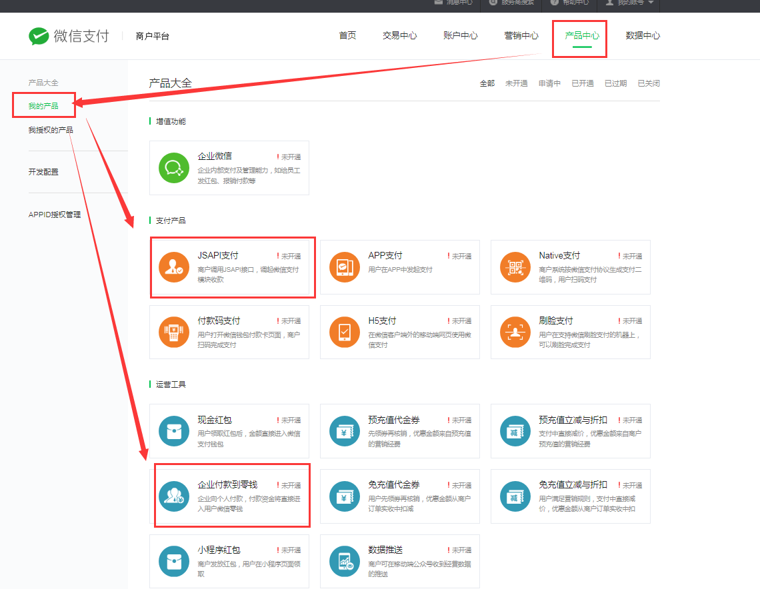Click the 企业微信 green chat icon

(x=174, y=168)
